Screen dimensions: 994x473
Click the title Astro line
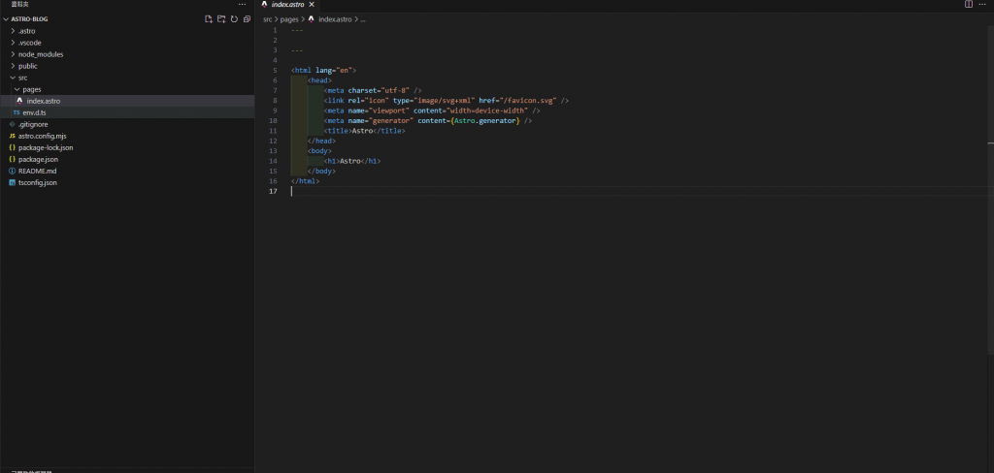[x=364, y=131]
